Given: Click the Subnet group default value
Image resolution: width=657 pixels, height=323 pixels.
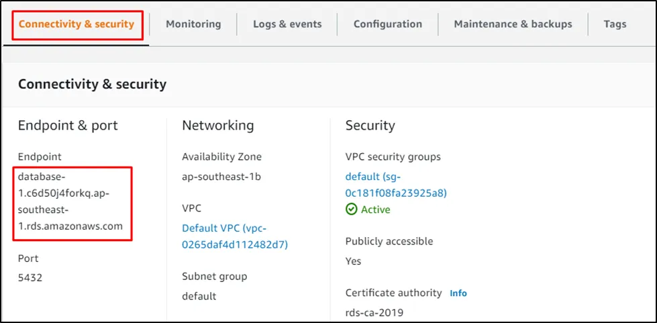Looking at the screenshot, I should tap(199, 296).
